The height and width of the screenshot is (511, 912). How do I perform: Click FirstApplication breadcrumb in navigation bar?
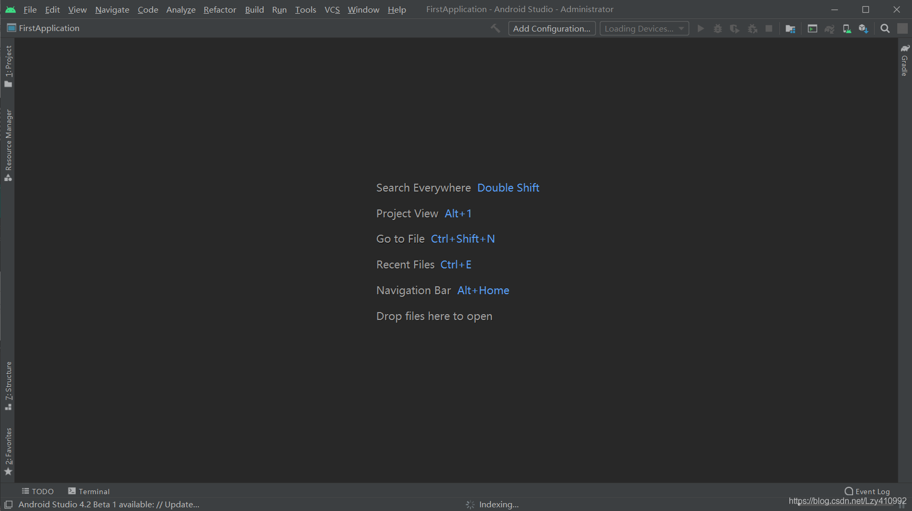point(43,28)
